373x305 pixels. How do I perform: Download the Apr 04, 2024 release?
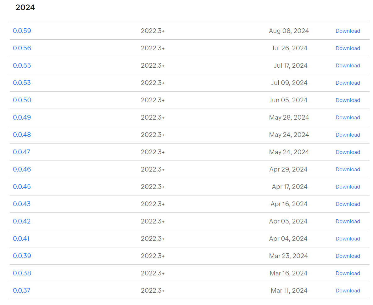click(348, 239)
